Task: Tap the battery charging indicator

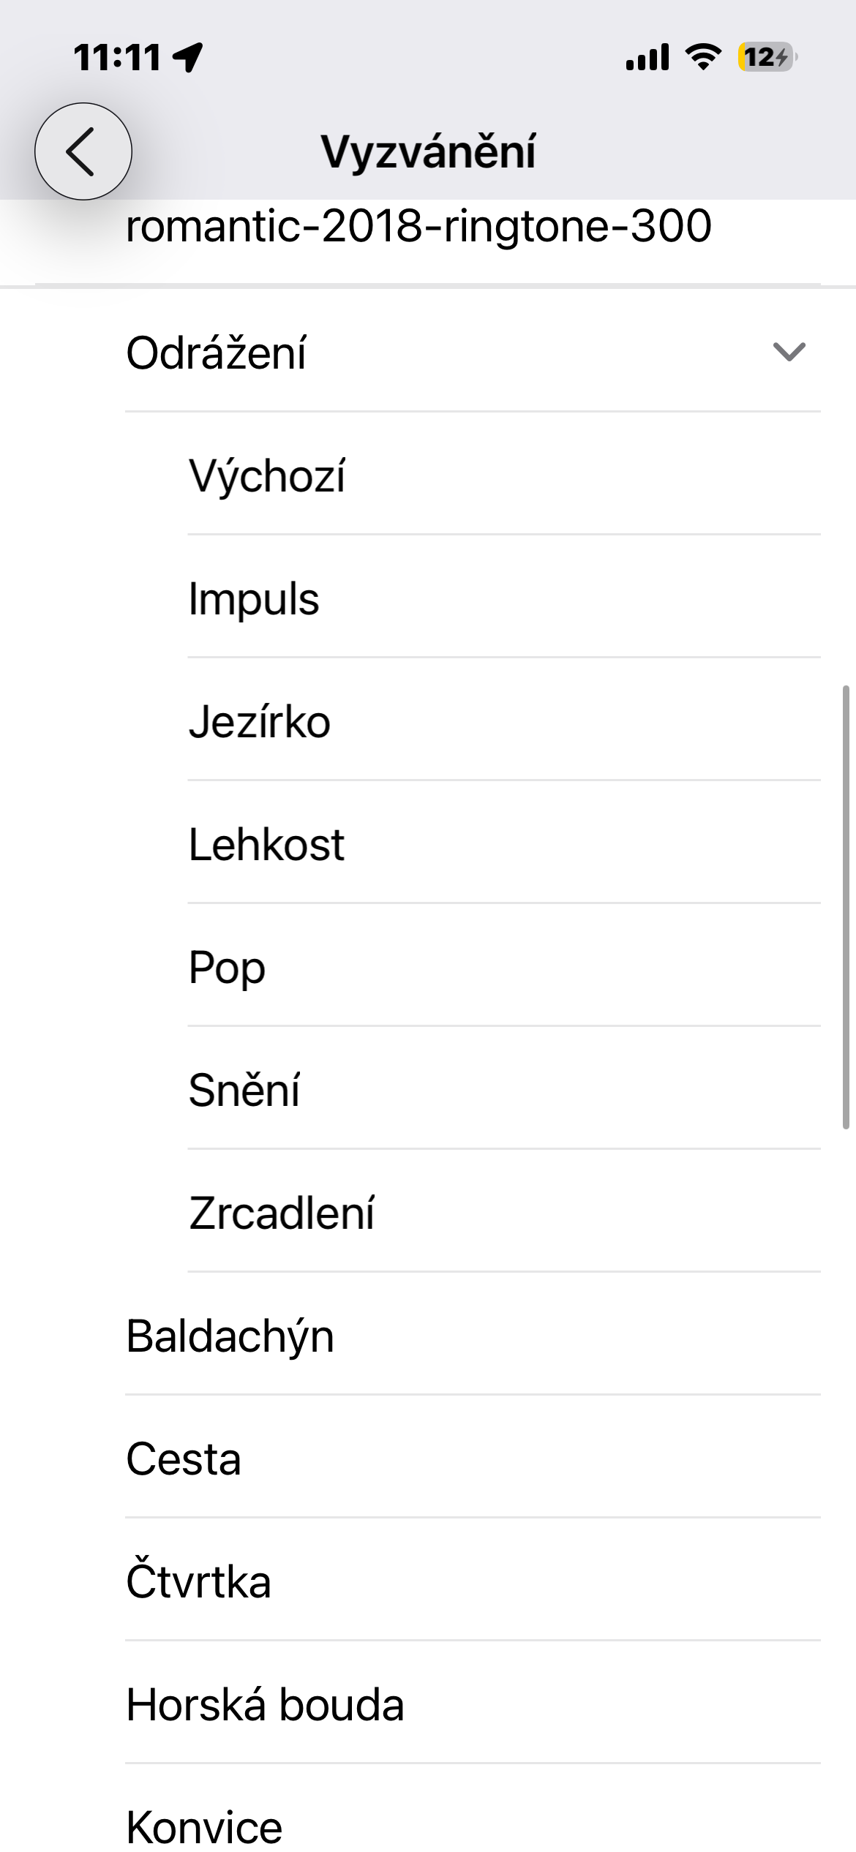Action: pos(767,57)
